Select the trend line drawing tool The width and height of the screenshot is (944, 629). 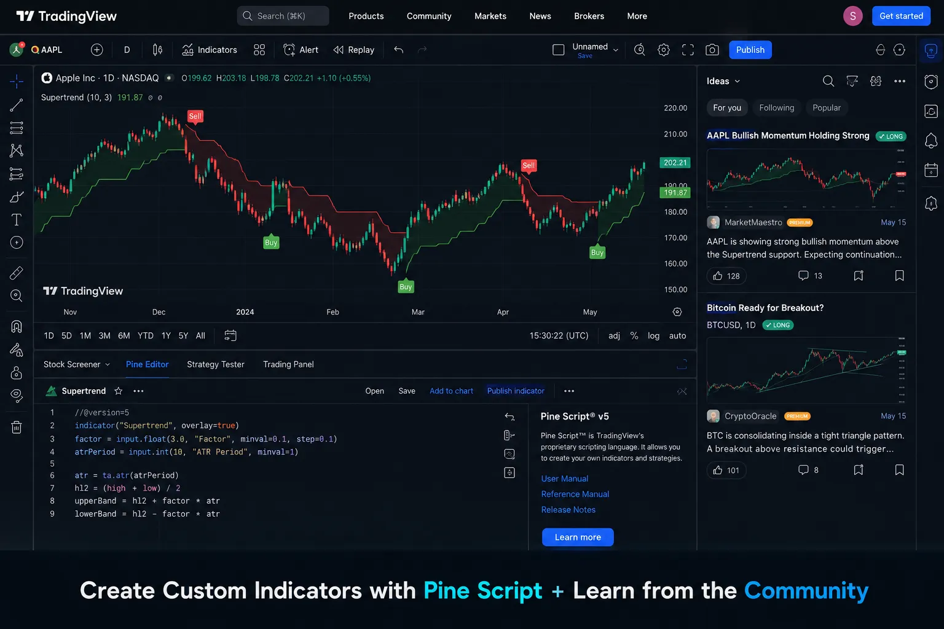pyautogui.click(x=17, y=105)
